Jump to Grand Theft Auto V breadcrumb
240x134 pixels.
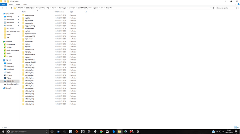pyautogui.click(x=84, y=8)
